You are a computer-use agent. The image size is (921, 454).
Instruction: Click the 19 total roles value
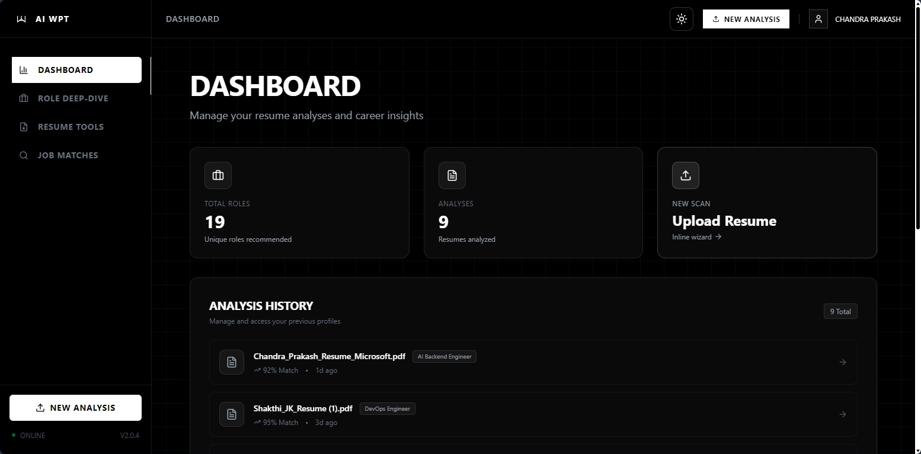pos(215,222)
